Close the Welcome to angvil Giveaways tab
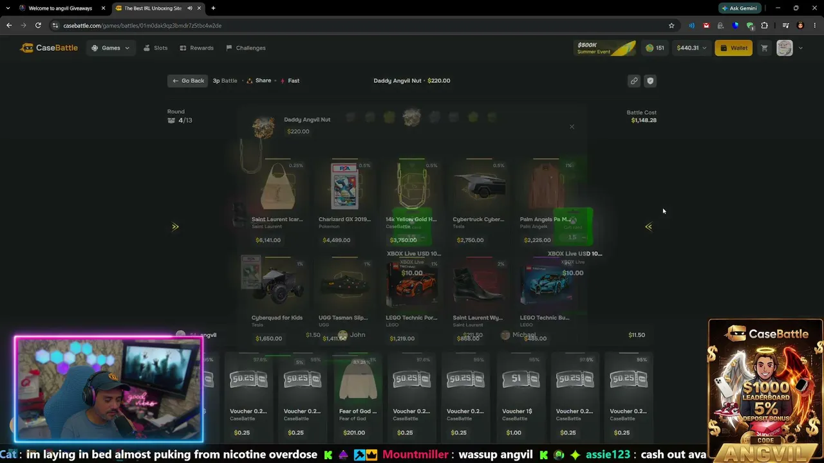The image size is (824, 463). tap(103, 8)
